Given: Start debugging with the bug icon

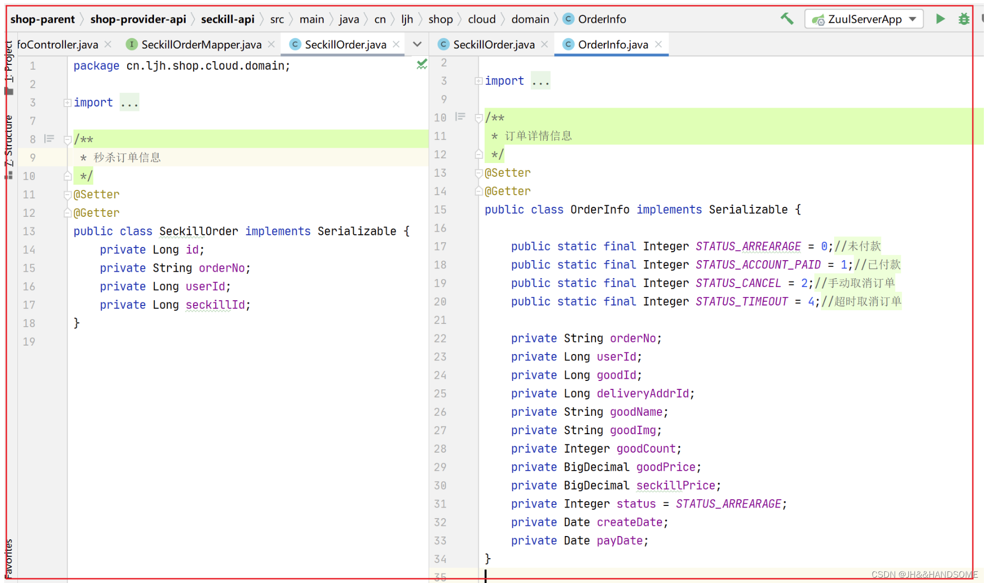Looking at the screenshot, I should click(964, 19).
